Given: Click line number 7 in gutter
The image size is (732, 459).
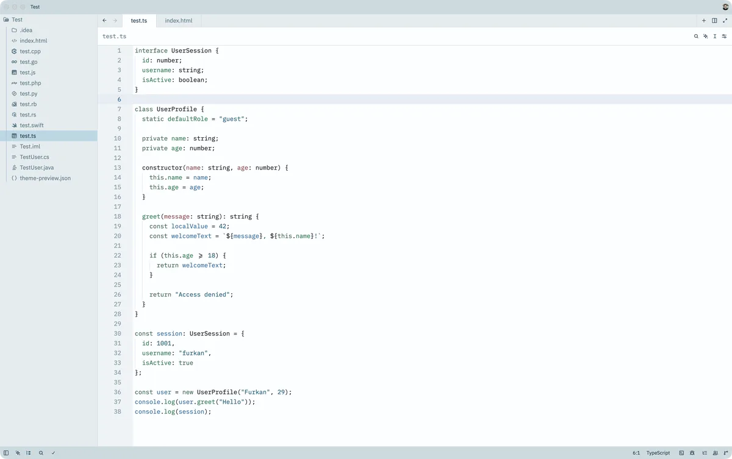Looking at the screenshot, I should [119, 109].
